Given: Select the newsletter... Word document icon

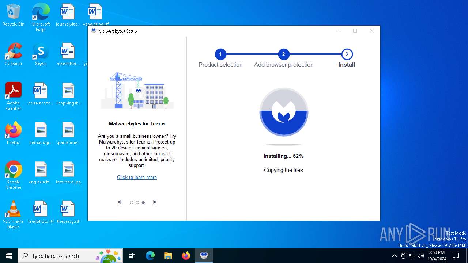Looking at the screenshot, I should tap(68, 55).
